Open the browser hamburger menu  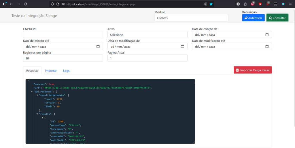[x=290, y=4]
